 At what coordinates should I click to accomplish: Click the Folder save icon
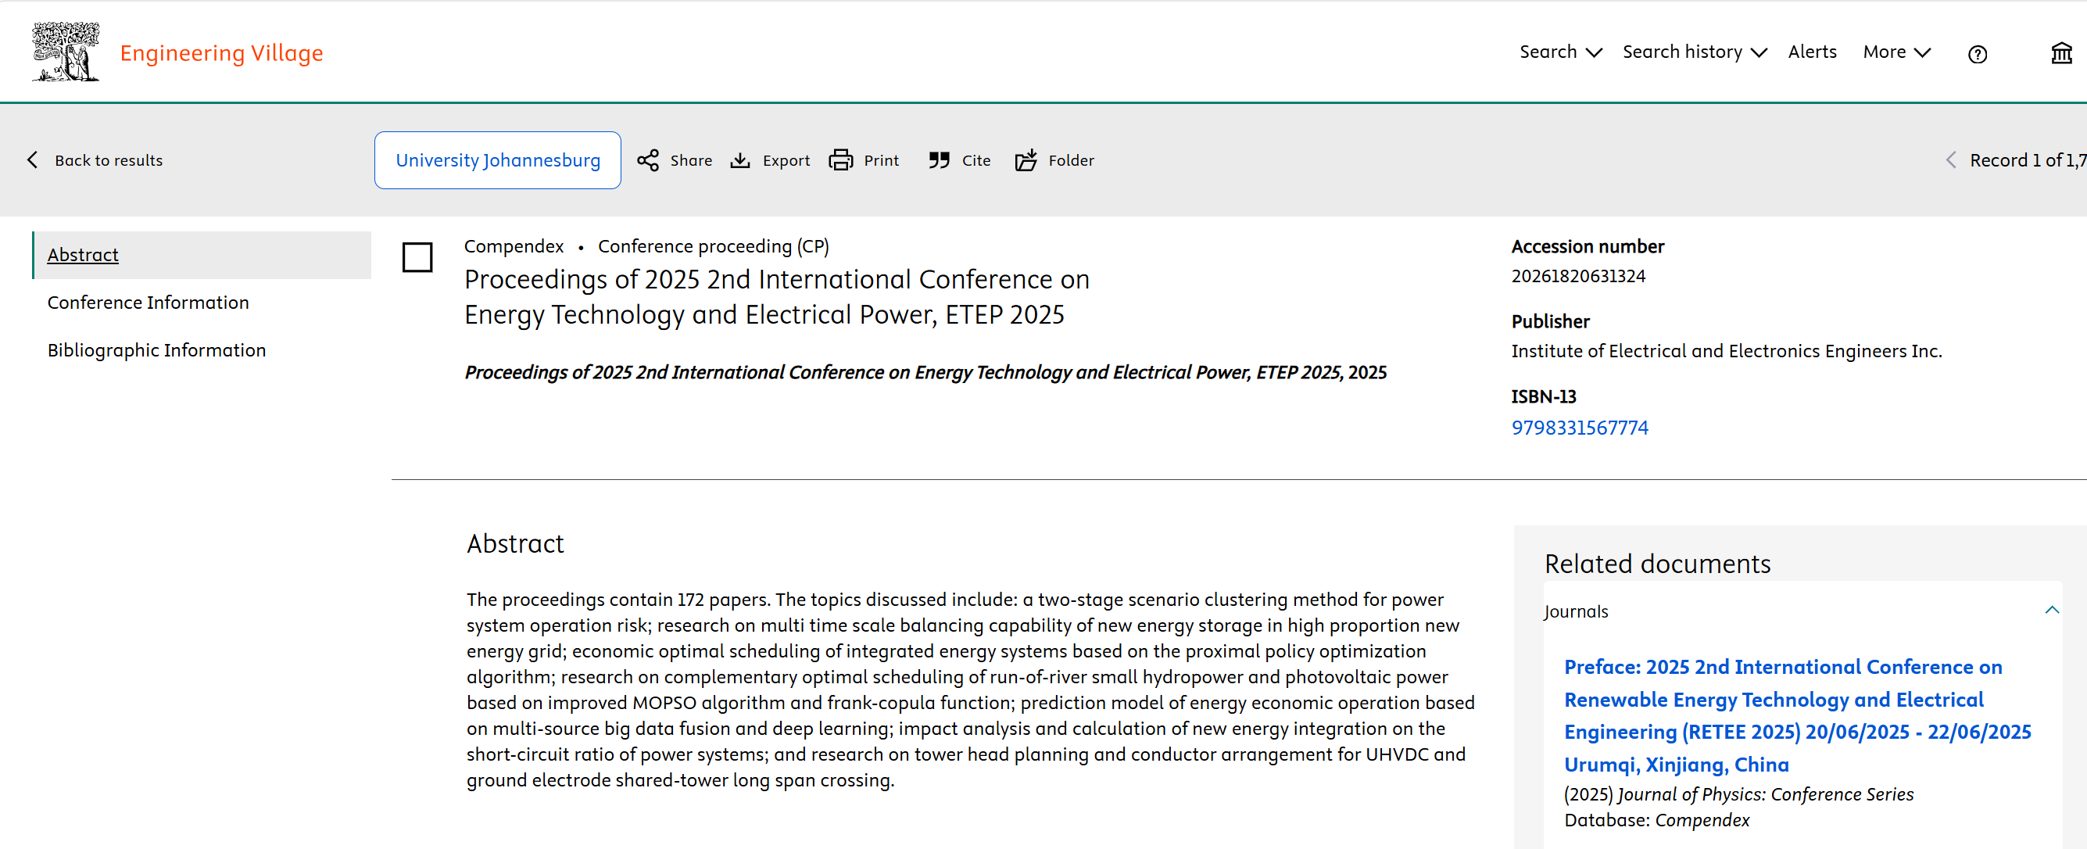(1026, 160)
